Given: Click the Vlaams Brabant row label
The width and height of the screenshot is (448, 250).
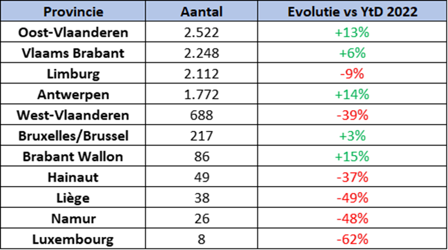Looking at the screenshot, I should pos(73,53).
